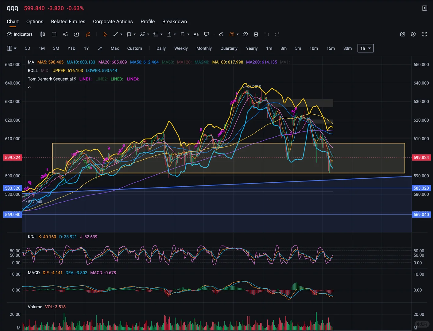The height and width of the screenshot is (331, 433).
Task: Undo the last drawing action
Action: (267, 34)
